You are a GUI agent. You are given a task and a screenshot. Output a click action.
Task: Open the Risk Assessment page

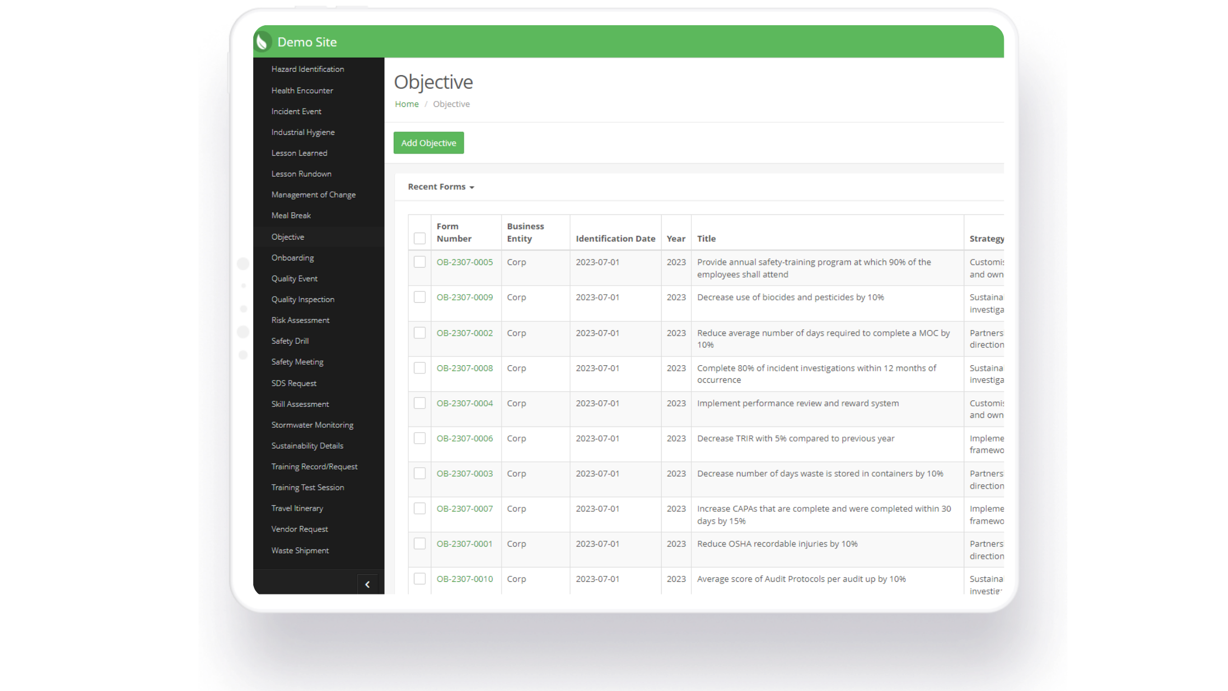[300, 320]
